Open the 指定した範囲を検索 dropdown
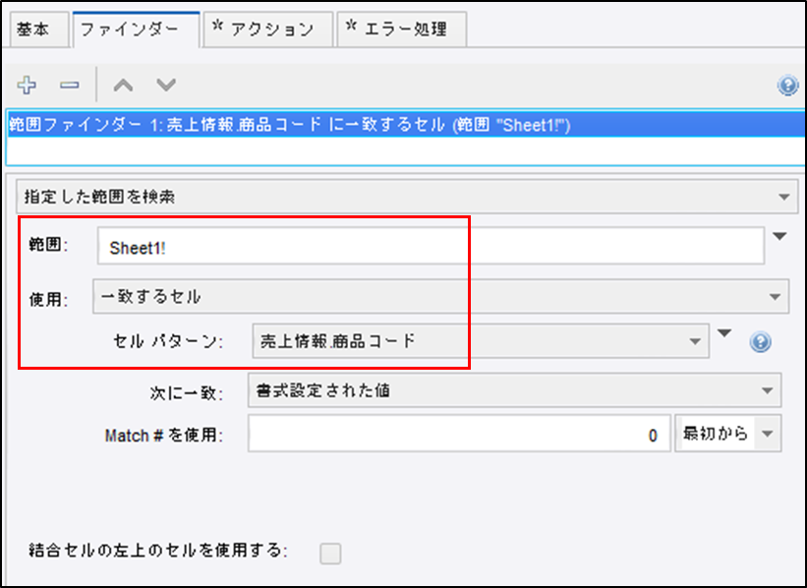Viewport: 807px width, 588px height. click(407, 197)
